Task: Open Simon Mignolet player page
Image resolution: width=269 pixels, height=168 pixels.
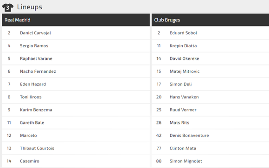Action: click(x=186, y=161)
